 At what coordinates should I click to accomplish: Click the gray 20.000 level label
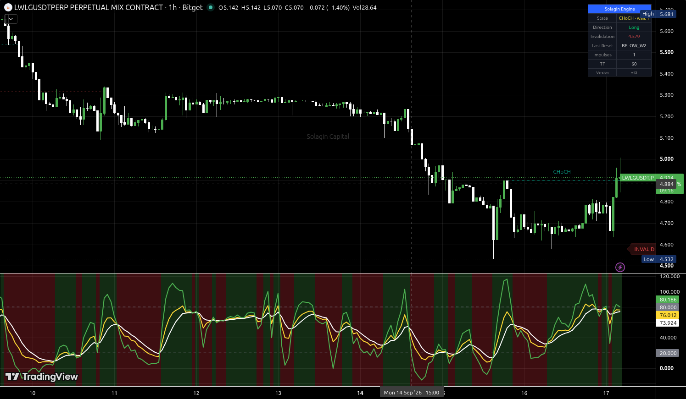tap(668, 353)
